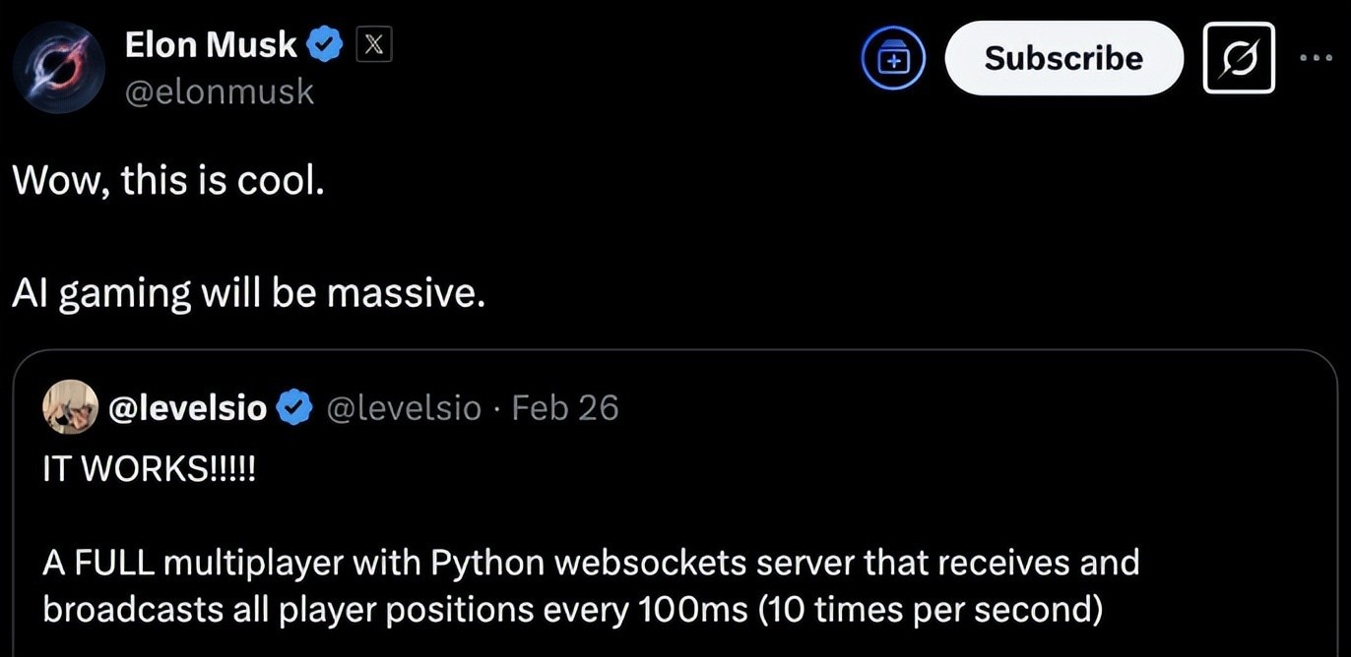
Task: Click the "Wow, this is cool." post text
Action: pos(167,182)
